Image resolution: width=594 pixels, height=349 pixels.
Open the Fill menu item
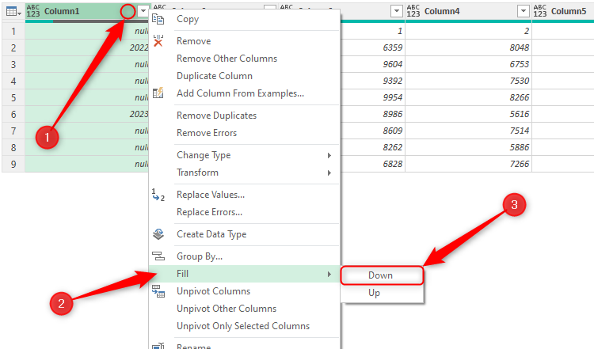click(x=245, y=274)
